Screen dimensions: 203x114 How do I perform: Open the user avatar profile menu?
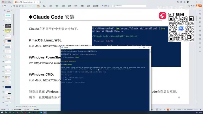click(188, 2)
